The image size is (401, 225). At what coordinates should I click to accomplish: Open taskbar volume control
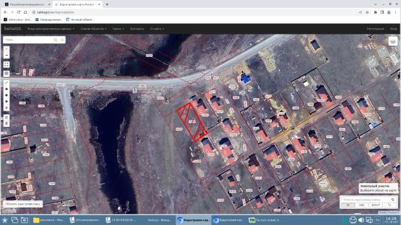361,220
